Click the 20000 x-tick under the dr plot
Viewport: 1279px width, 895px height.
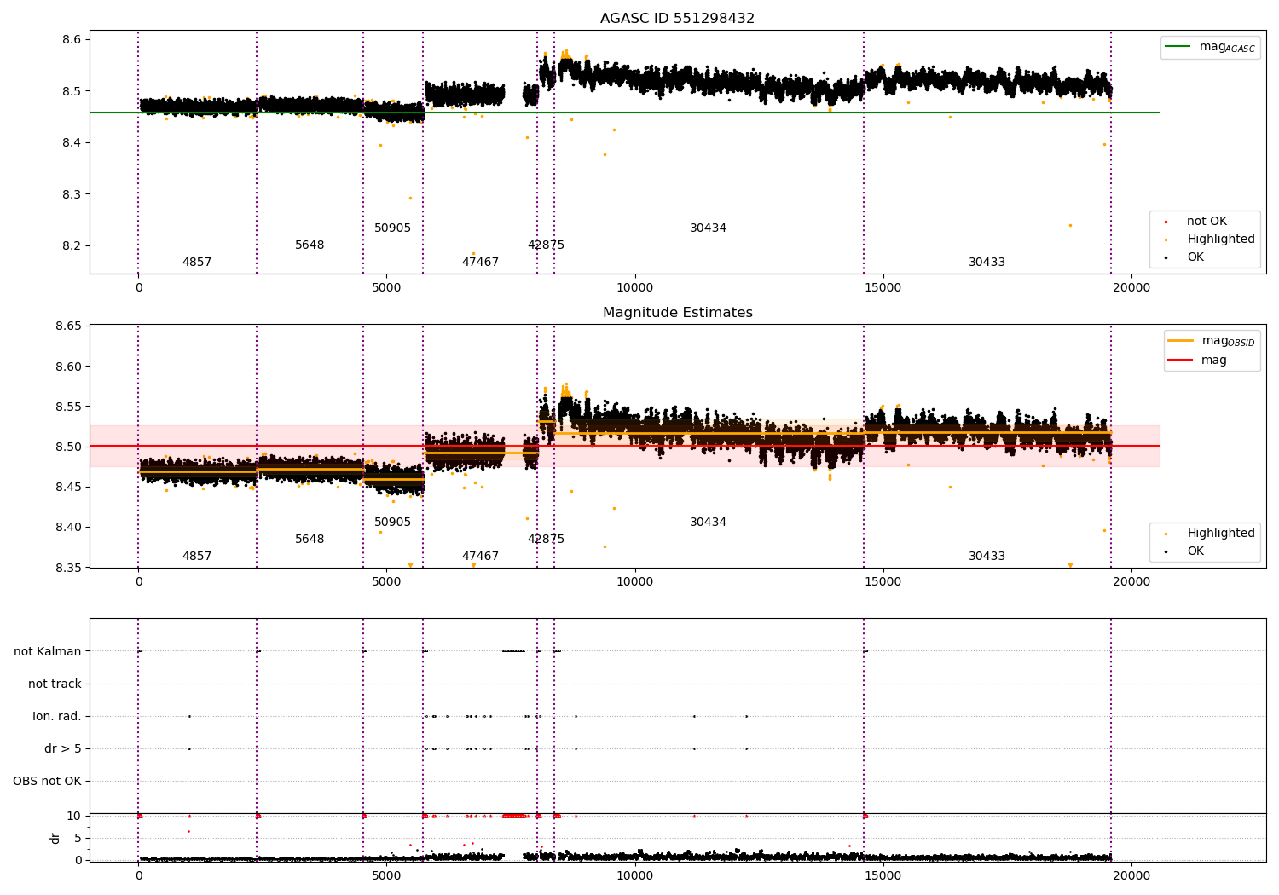[1131, 876]
